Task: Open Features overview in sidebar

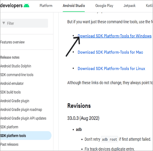Action: point(12,42)
